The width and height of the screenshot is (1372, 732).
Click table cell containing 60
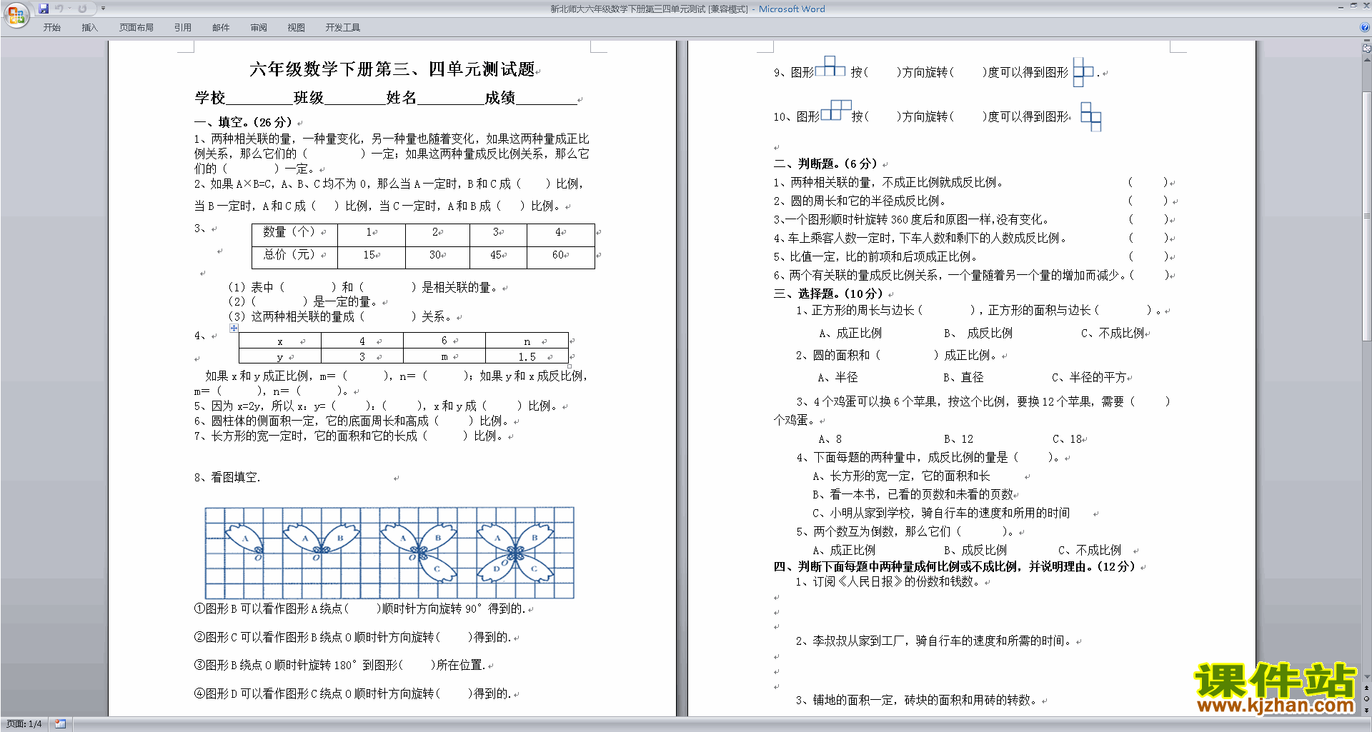[560, 256]
